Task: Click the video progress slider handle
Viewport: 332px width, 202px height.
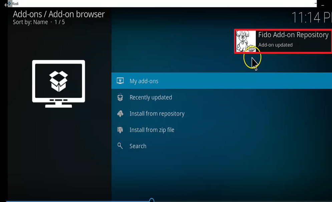Action: coord(151,200)
